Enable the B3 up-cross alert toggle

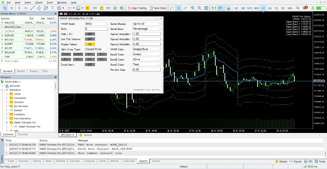coord(90,60)
